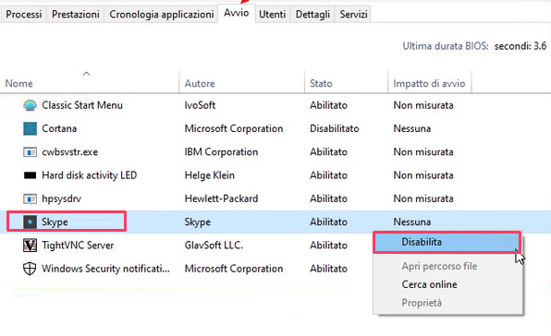This screenshot has width=551, height=336.
Task: Click the Helge Klein author cell
Action: (210, 175)
